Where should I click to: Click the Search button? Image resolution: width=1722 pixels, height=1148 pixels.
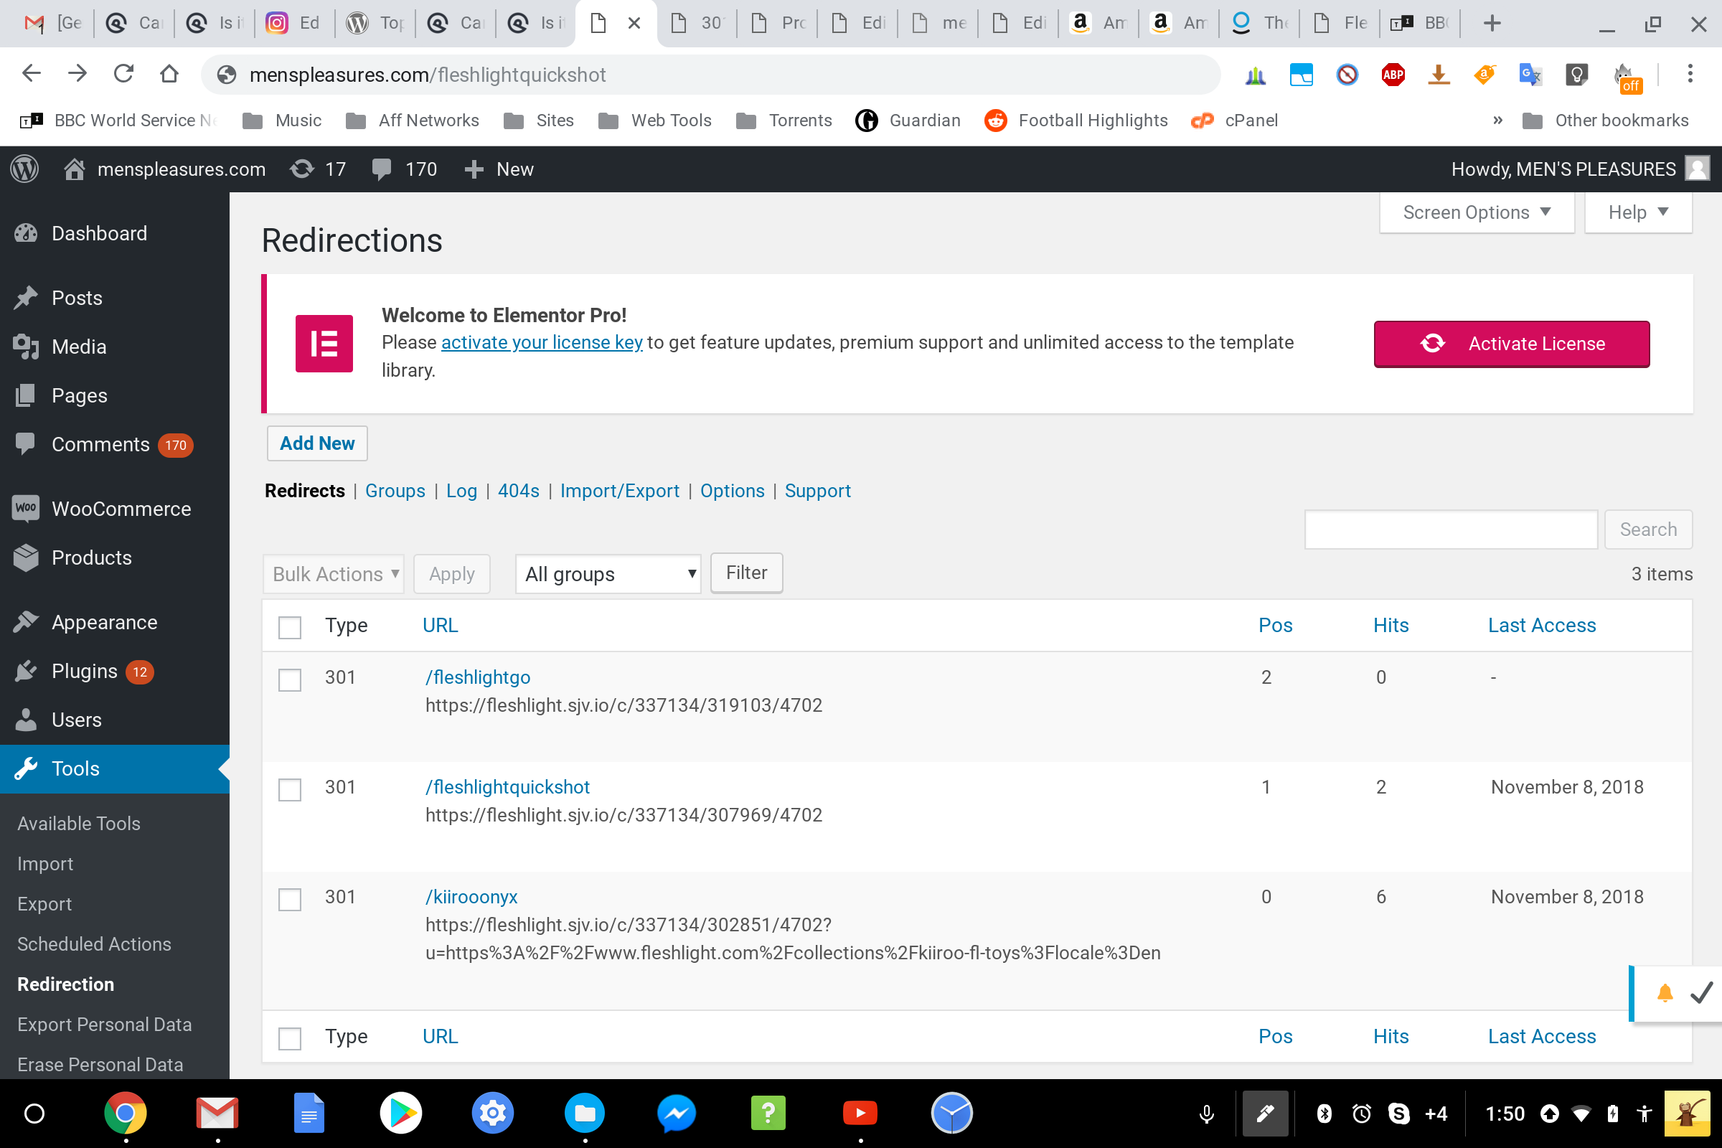(x=1648, y=529)
